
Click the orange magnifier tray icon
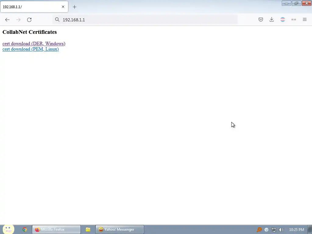coord(259,230)
